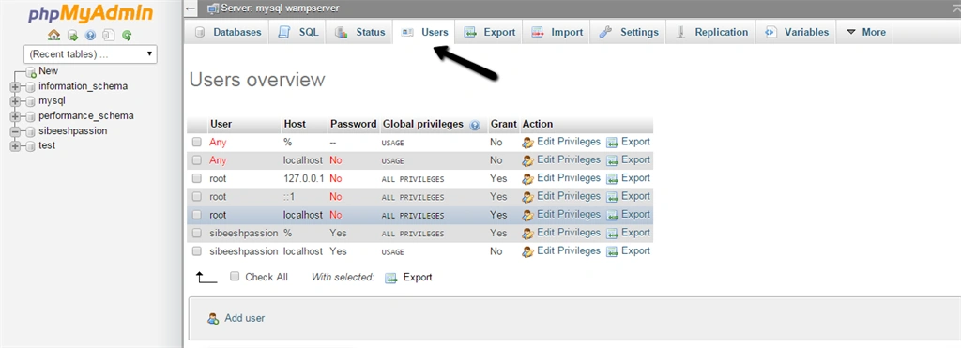Click the green reload navigation icon
Viewport: 961px width, 348px height.
[127, 36]
